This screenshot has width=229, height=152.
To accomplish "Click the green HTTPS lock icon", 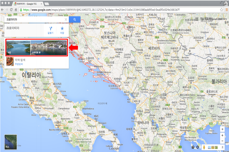I will coord(21,10).
